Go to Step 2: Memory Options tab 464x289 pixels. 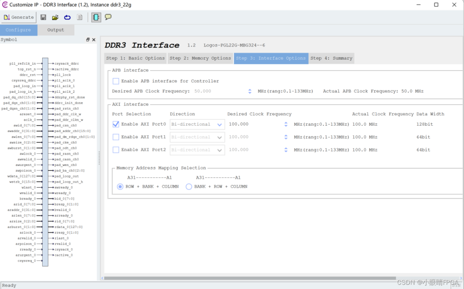click(200, 58)
